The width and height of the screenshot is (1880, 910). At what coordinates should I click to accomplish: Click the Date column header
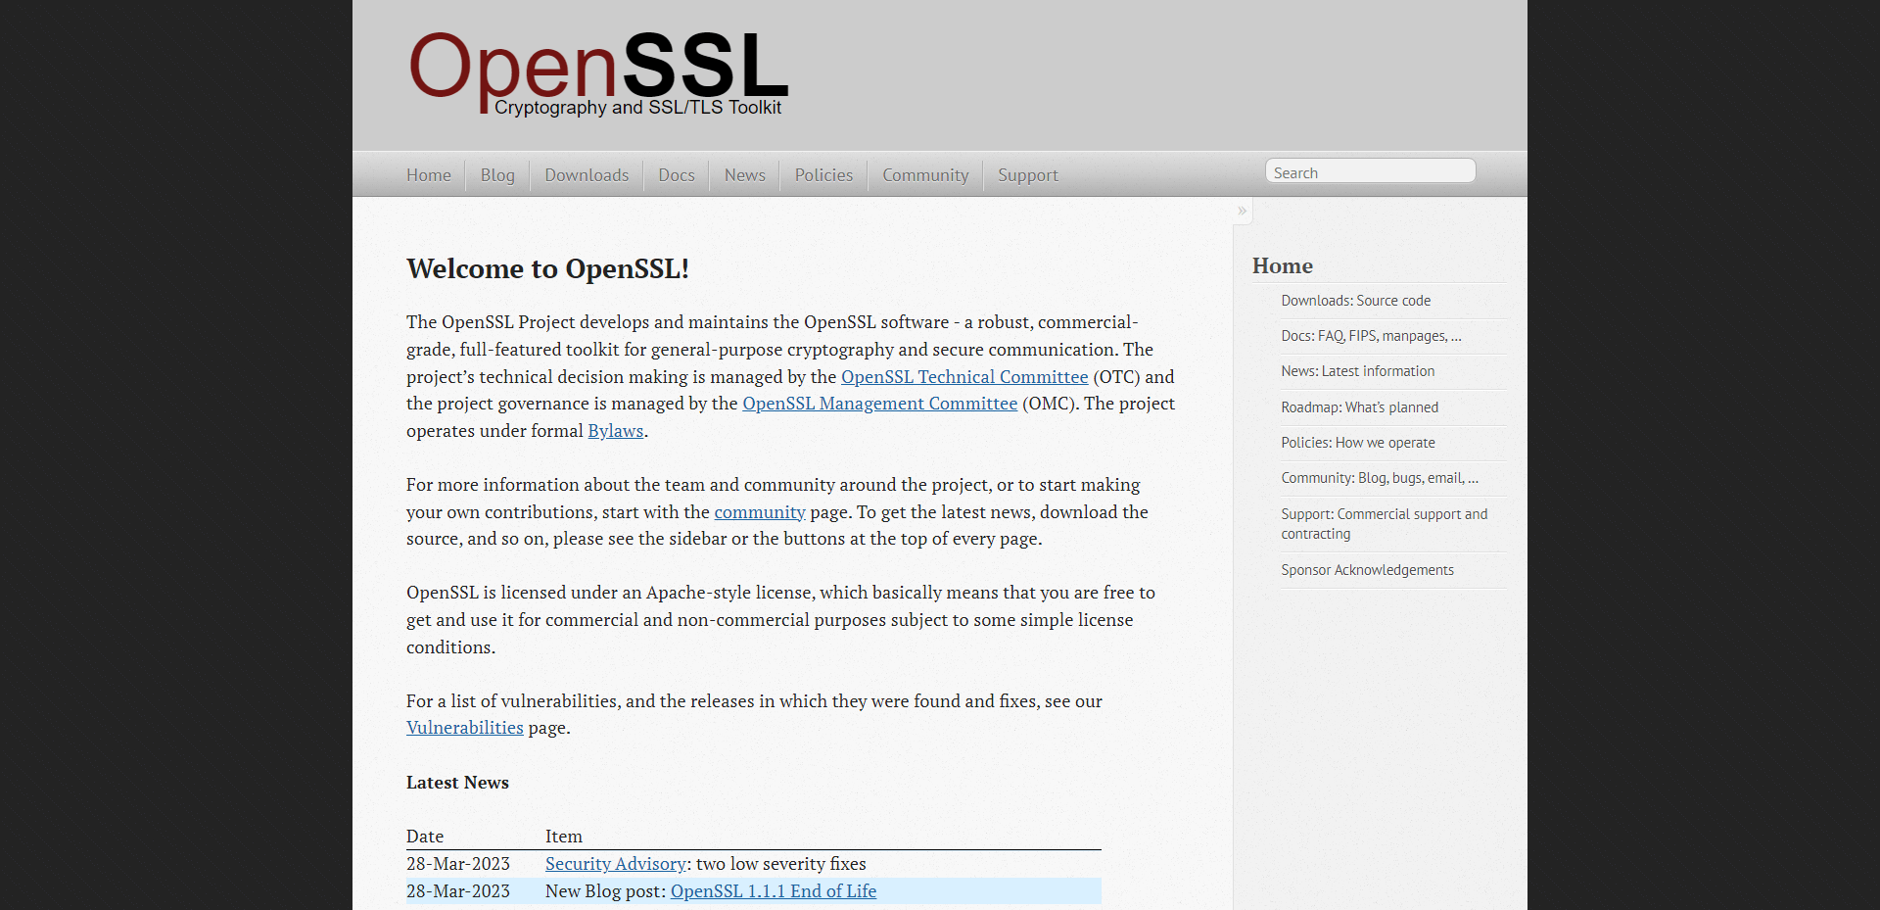[x=425, y=837]
